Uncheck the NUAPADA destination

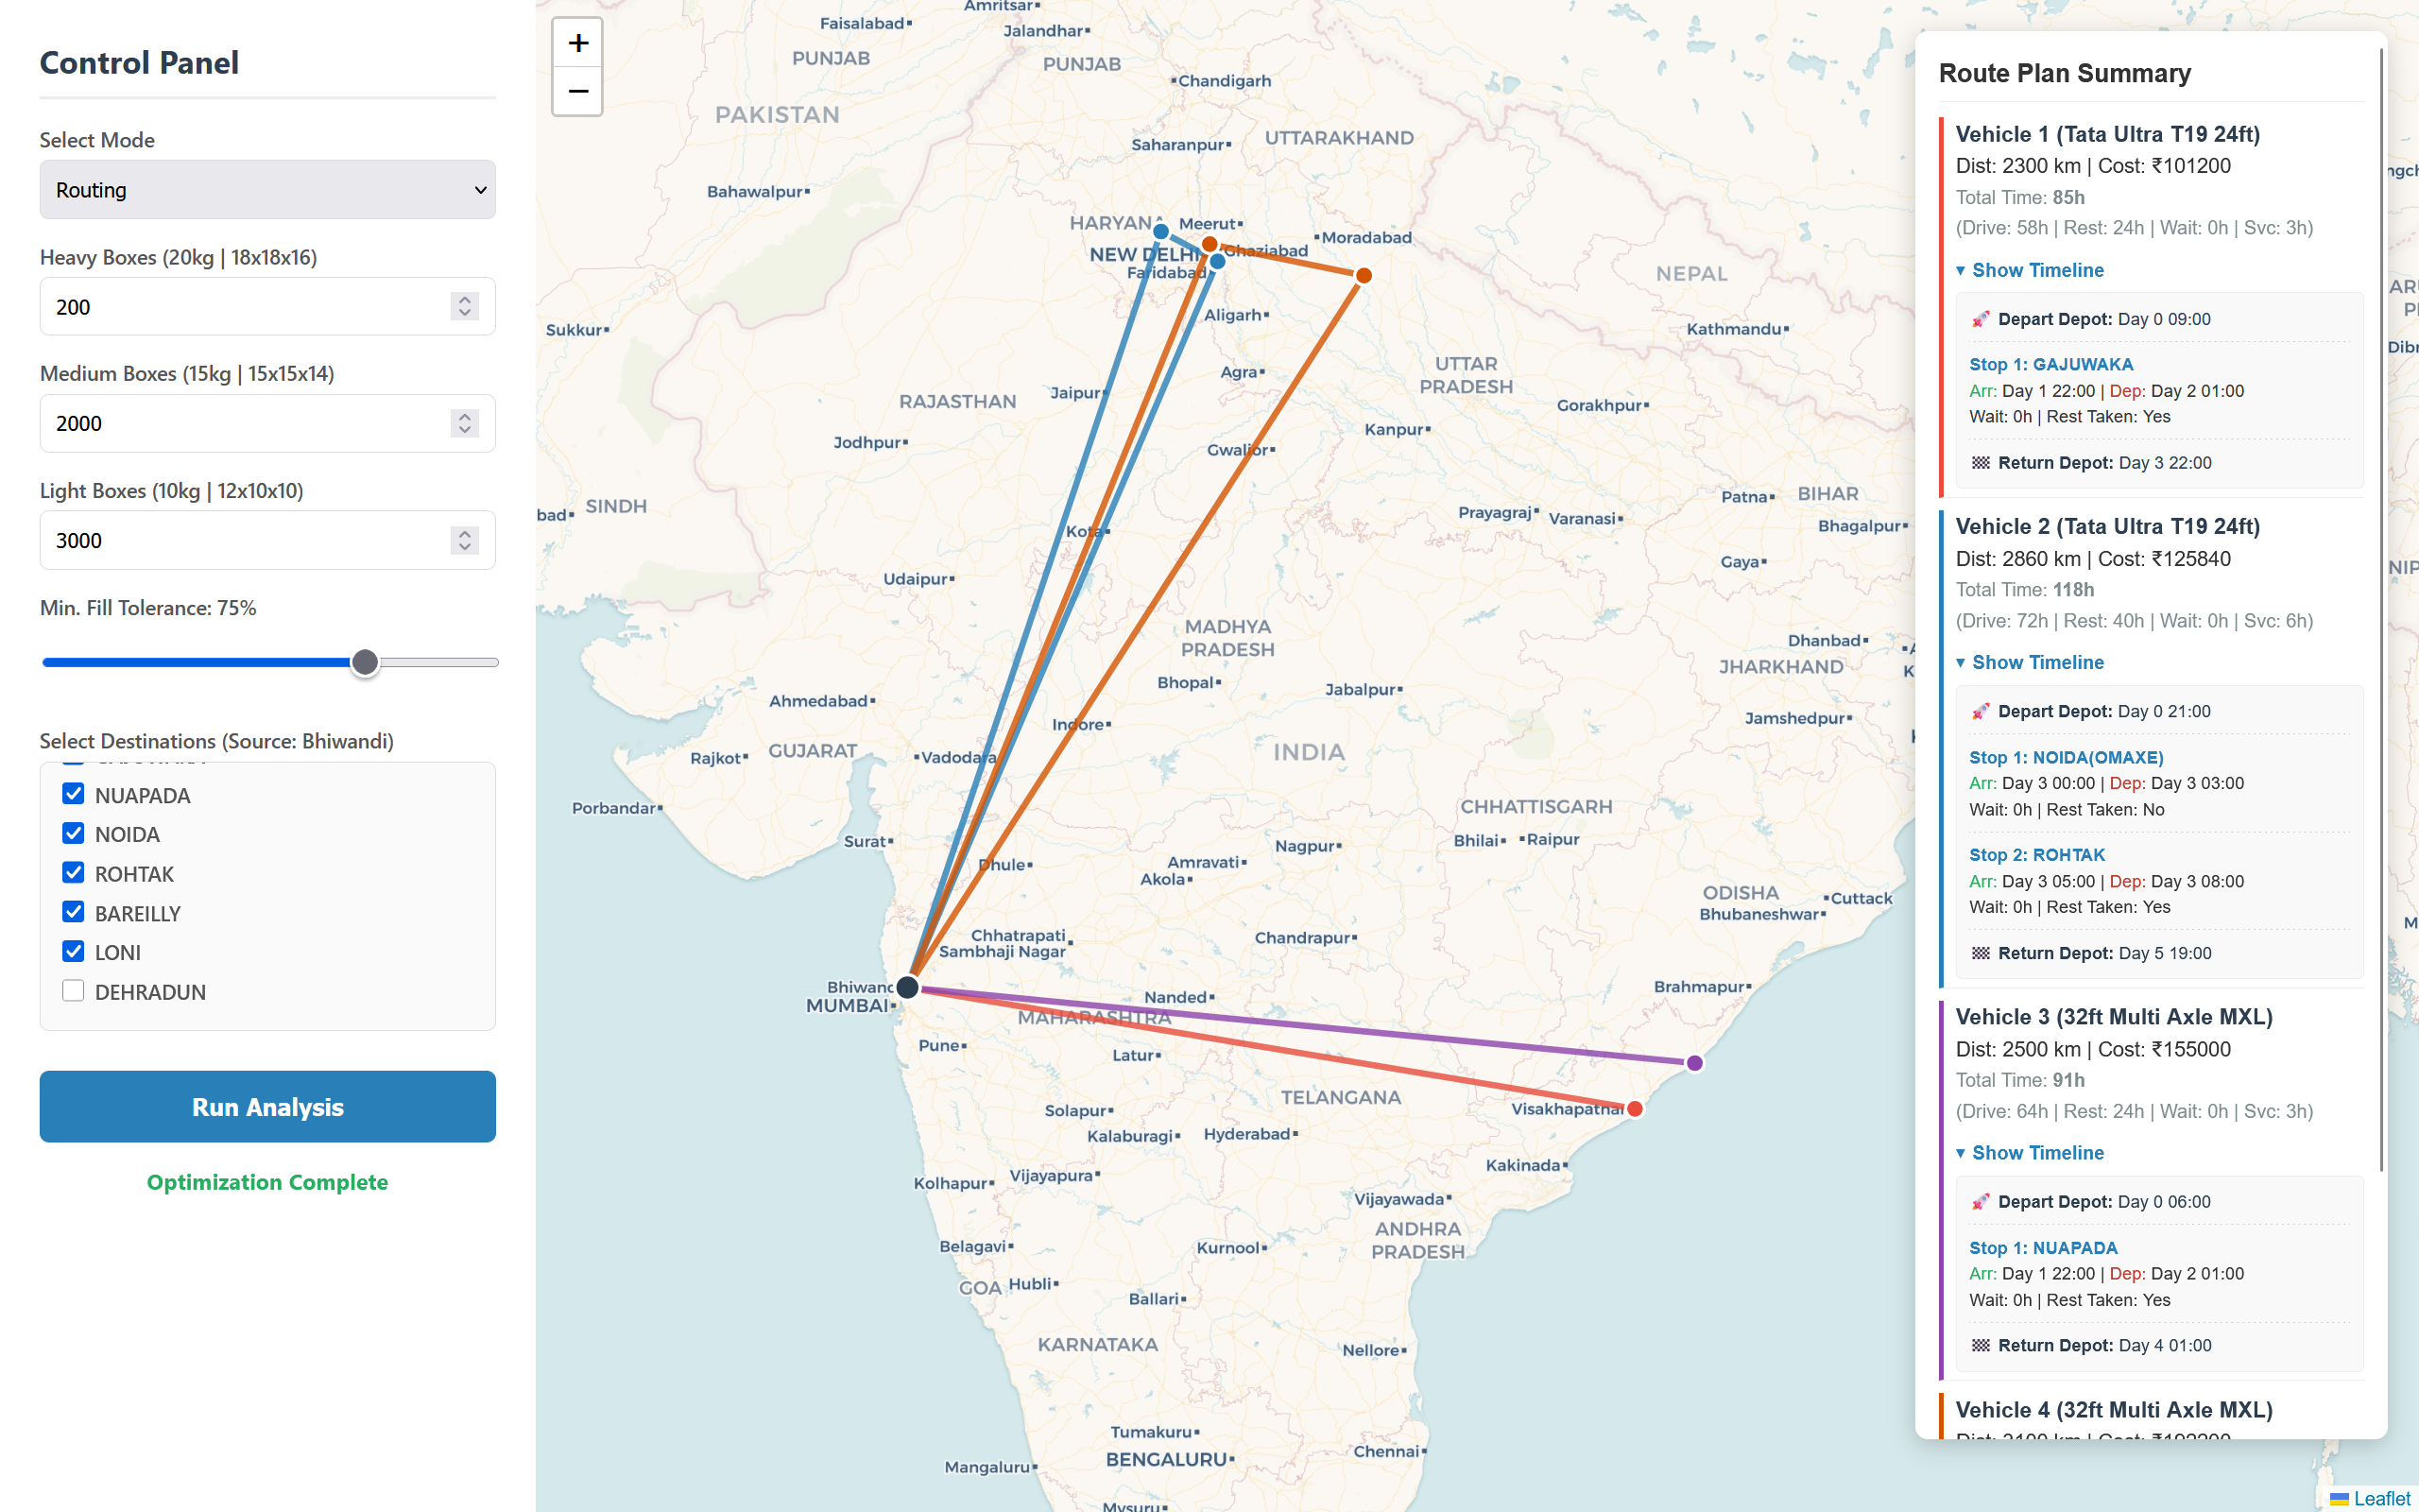coord(73,794)
